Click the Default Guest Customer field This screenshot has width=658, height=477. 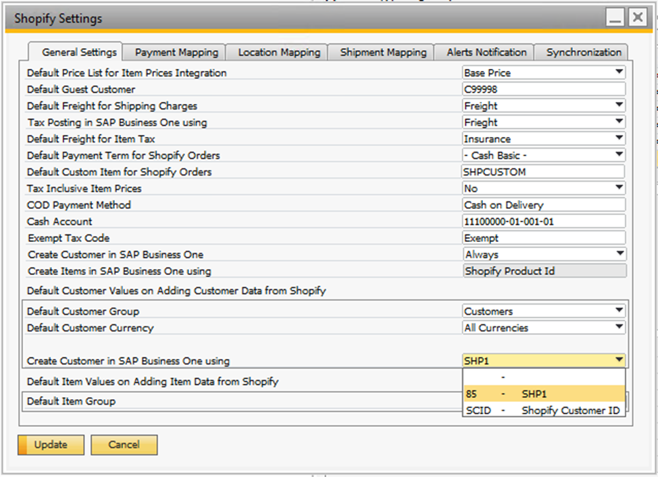tap(543, 89)
